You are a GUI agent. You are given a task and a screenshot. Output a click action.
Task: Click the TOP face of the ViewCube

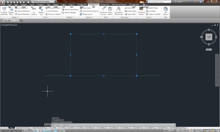209,37
